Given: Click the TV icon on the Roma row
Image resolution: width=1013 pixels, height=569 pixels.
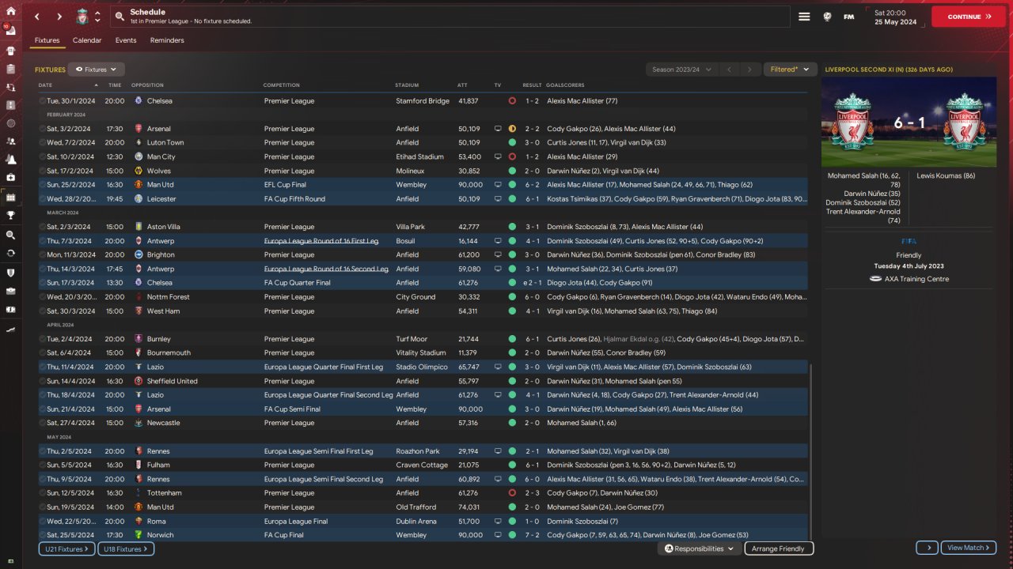Looking at the screenshot, I should pyautogui.click(x=498, y=521).
